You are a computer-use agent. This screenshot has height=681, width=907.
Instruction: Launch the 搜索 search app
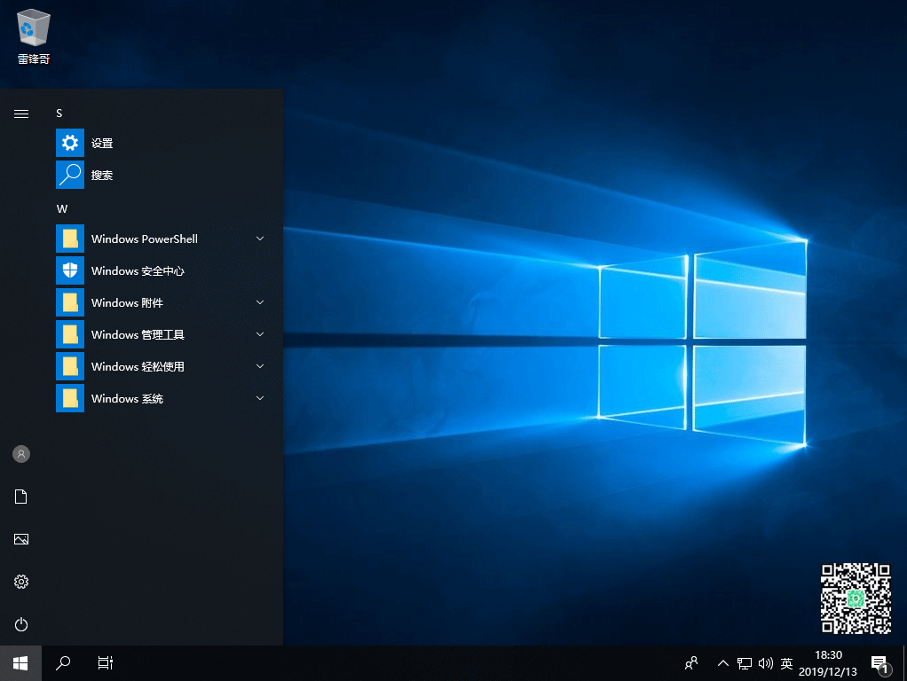(x=101, y=175)
